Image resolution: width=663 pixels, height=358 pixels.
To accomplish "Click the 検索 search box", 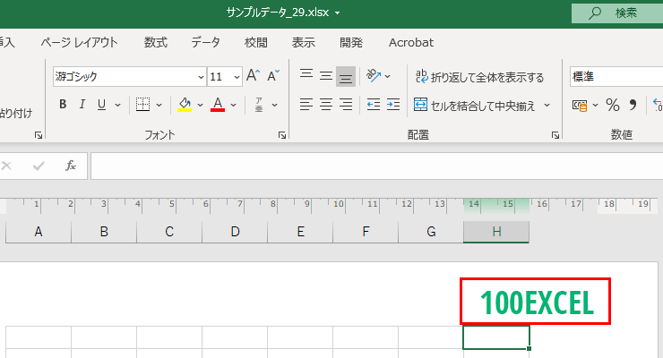I will [617, 13].
